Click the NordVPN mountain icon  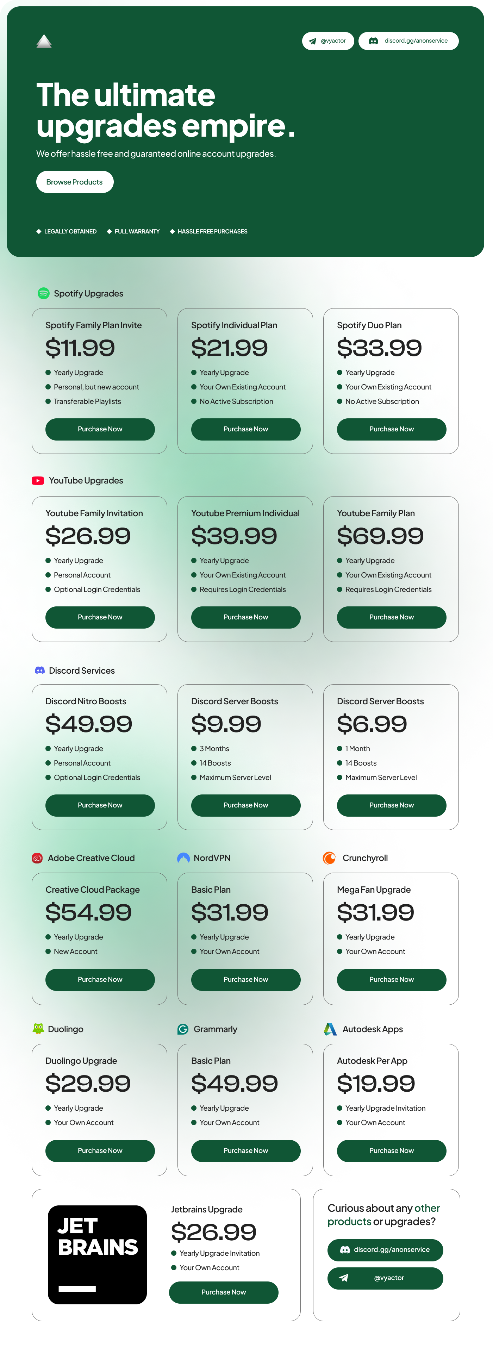point(183,858)
